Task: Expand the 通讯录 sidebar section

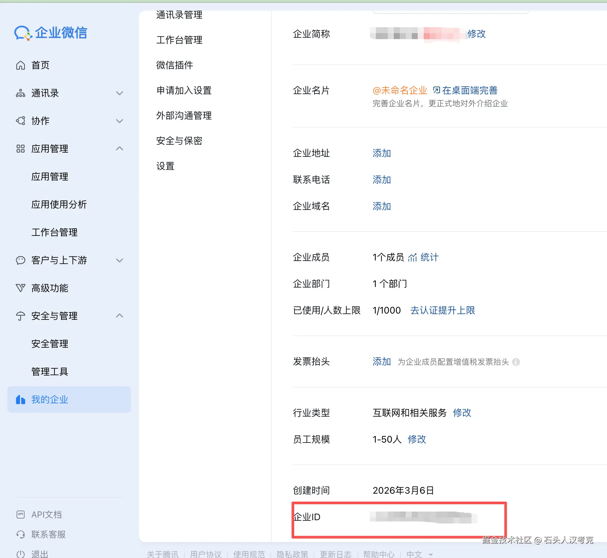Action: click(120, 93)
